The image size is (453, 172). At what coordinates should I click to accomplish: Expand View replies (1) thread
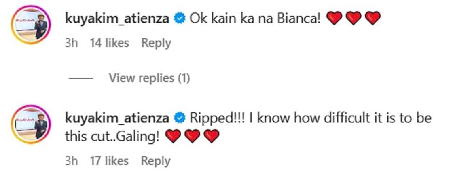point(149,78)
